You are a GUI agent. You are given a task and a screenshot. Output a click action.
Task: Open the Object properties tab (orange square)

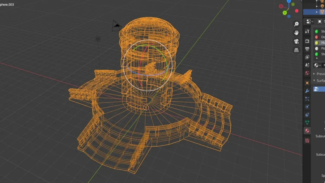coord(307,83)
